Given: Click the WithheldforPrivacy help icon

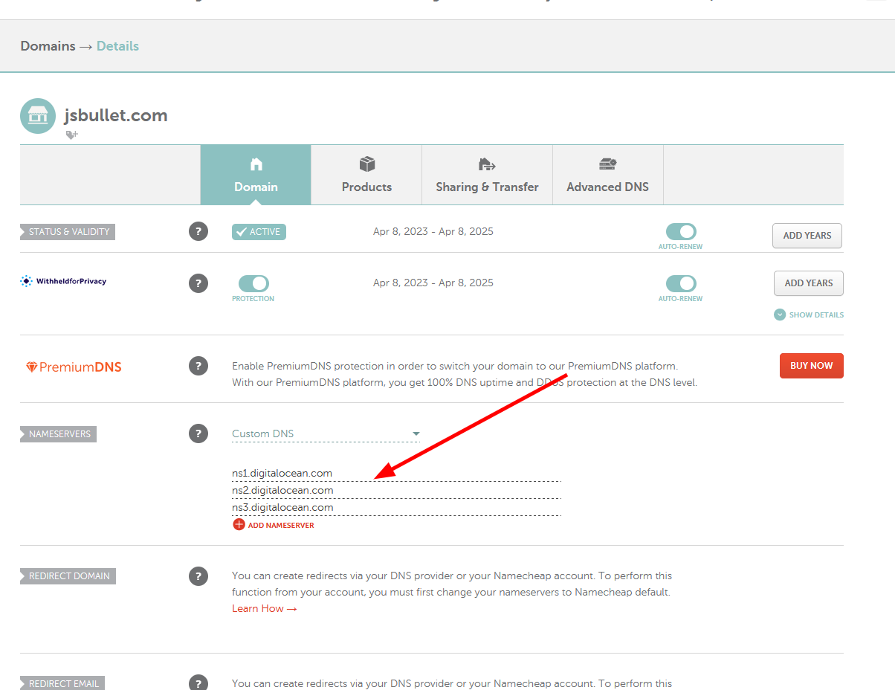Looking at the screenshot, I should [x=198, y=283].
